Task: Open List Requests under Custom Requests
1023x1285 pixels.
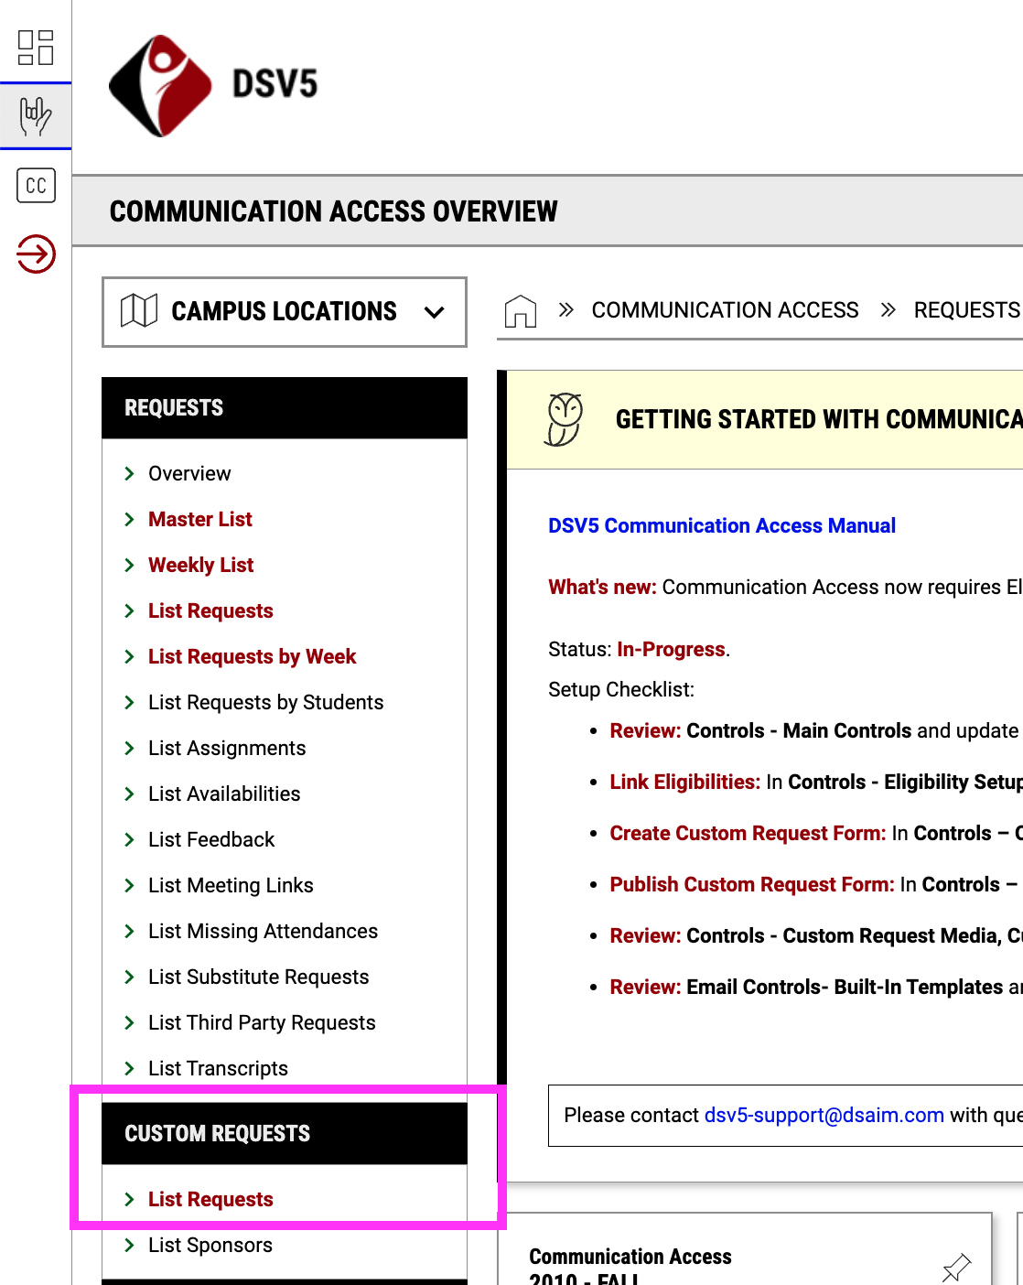Action: tap(210, 1199)
